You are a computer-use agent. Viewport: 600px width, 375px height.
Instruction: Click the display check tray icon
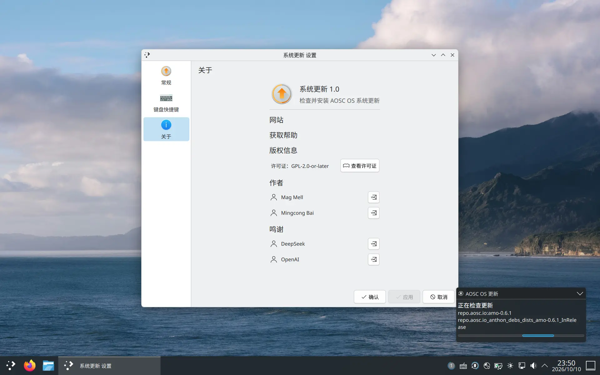tap(498, 366)
